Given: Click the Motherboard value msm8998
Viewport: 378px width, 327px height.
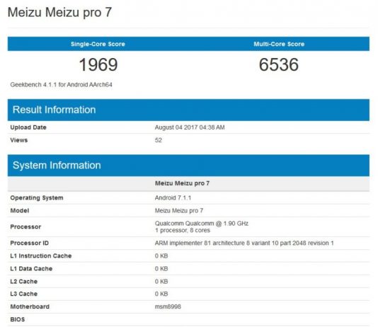Looking at the screenshot, I should tap(168, 306).
